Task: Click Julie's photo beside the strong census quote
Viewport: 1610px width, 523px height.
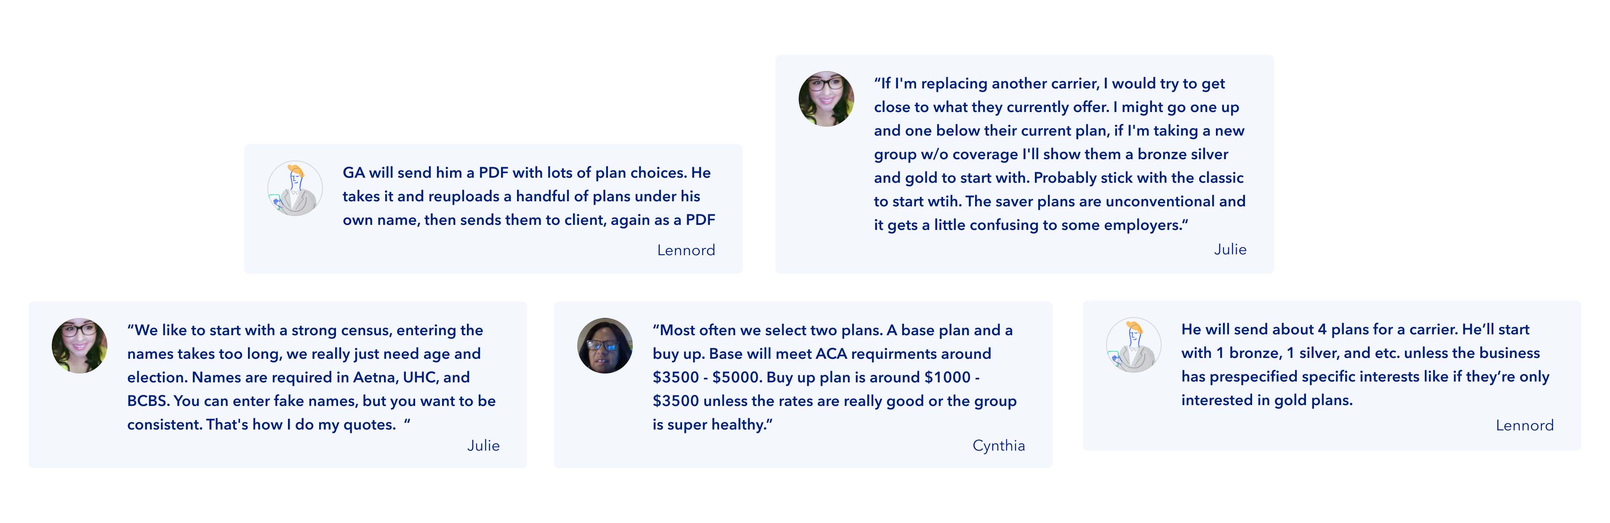Action: (80, 346)
